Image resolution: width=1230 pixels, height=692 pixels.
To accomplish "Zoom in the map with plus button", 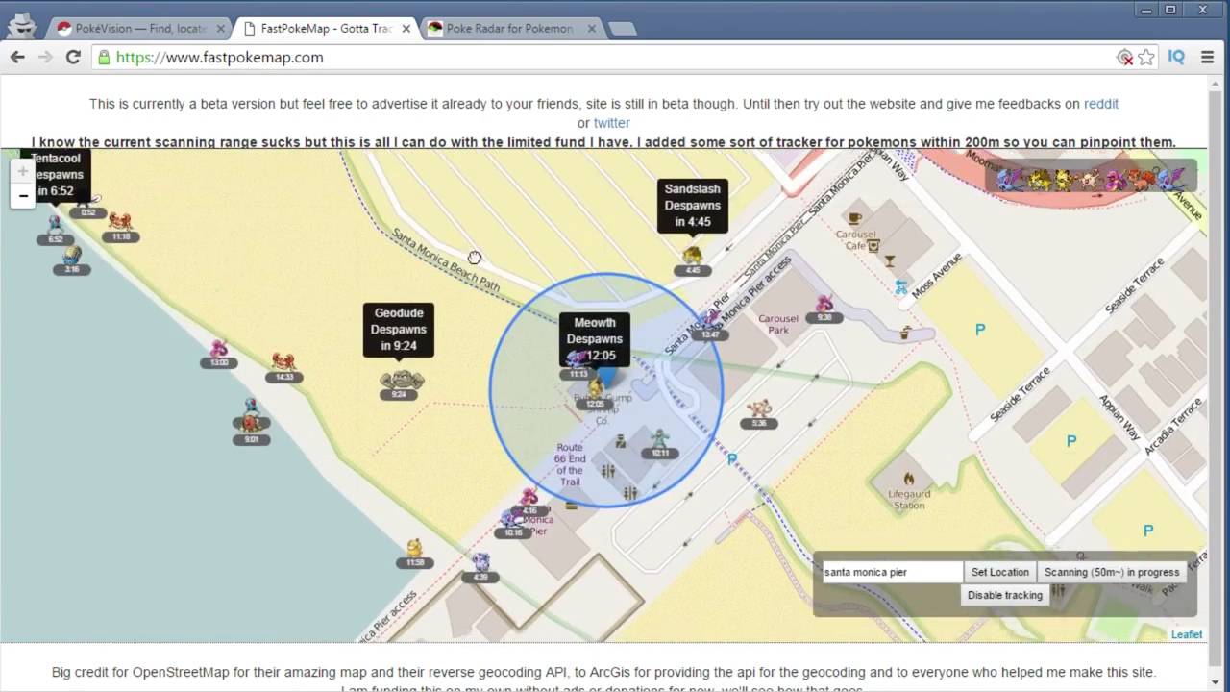I will 23,172.
